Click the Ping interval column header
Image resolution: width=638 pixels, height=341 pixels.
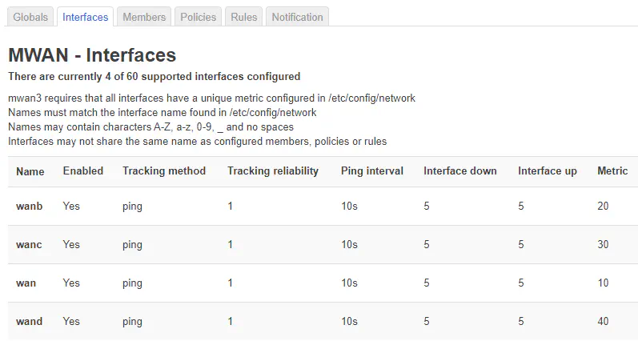(x=372, y=170)
